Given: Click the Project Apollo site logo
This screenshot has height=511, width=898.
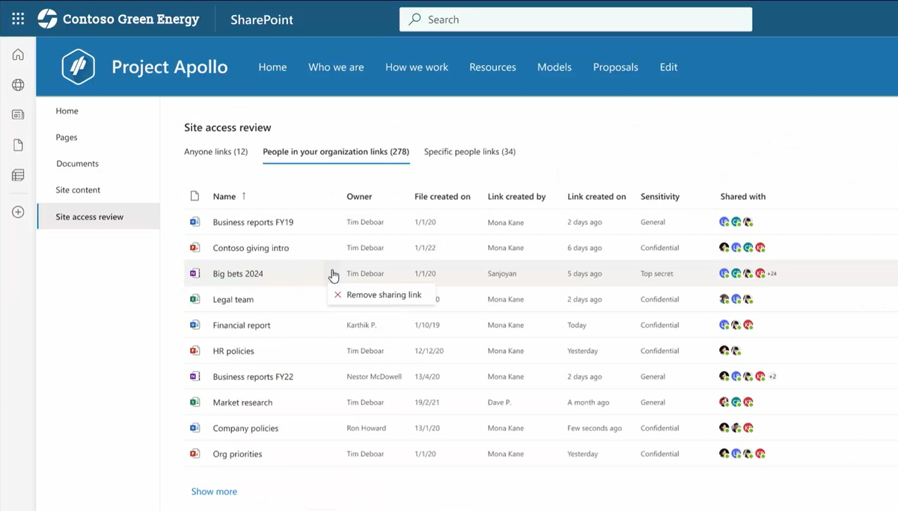Looking at the screenshot, I should [x=78, y=67].
